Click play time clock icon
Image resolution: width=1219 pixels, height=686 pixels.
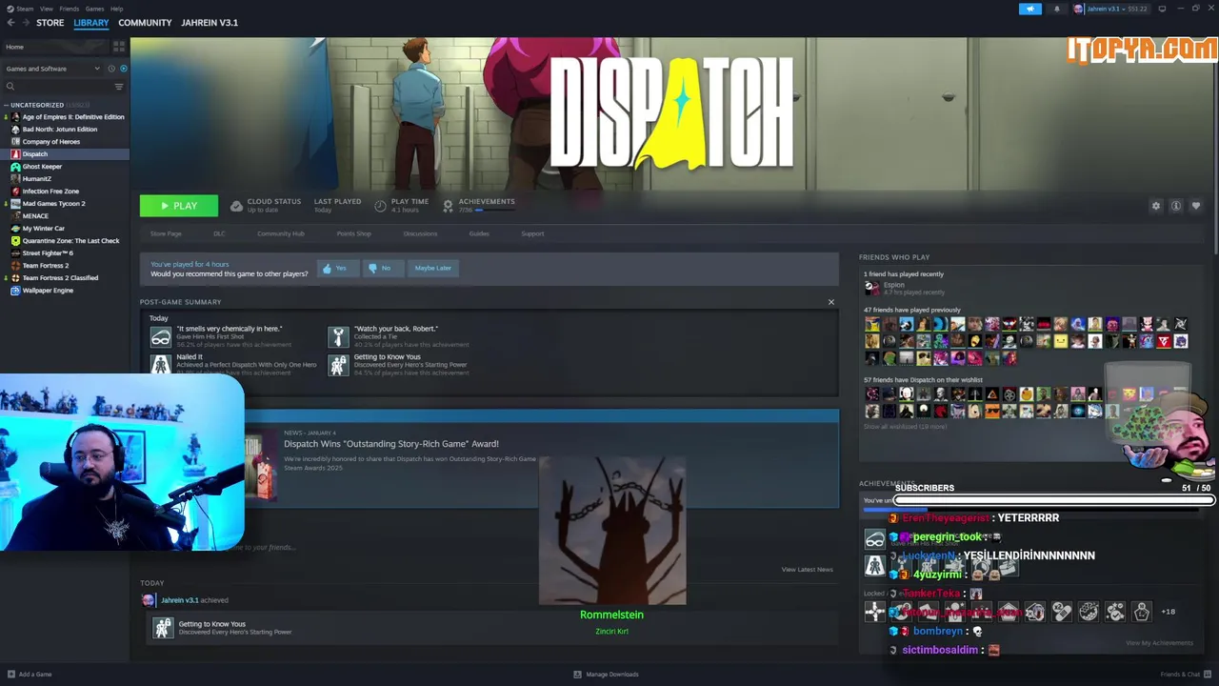(x=381, y=206)
